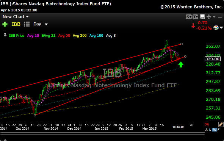Screen dimensions: 224x141
Task: Open the watchlist icon beside IBB
Action: (x=27, y=24)
